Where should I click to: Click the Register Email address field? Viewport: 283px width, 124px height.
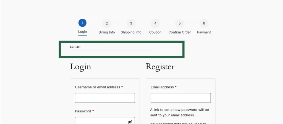point(180,98)
